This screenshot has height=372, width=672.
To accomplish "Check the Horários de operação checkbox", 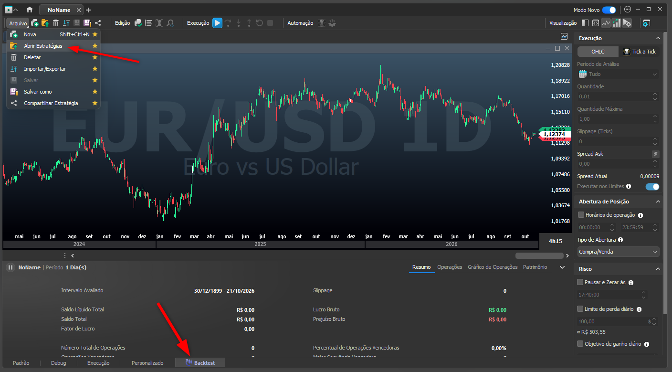I will tap(581, 215).
